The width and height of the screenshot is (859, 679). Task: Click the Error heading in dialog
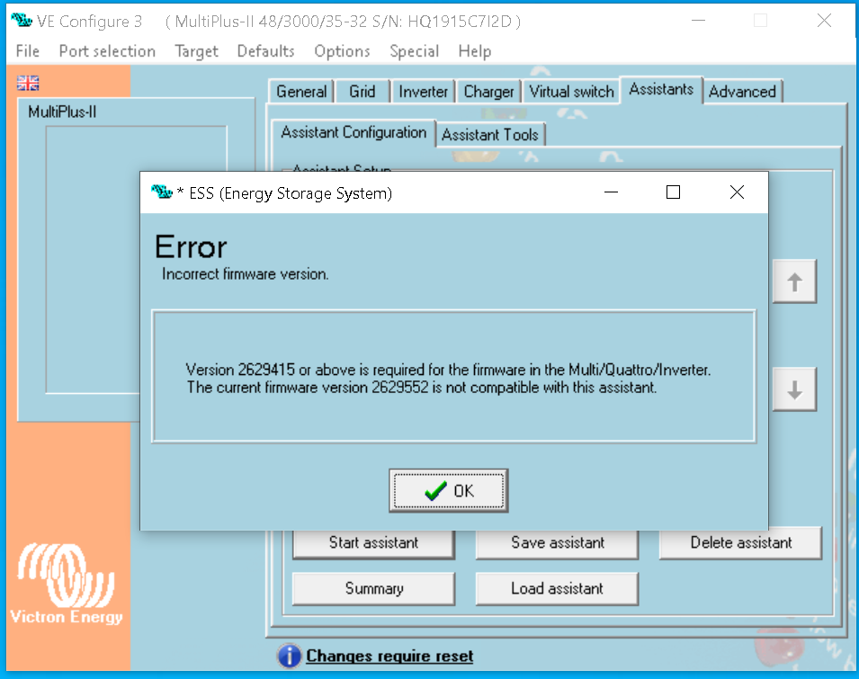[x=191, y=247]
